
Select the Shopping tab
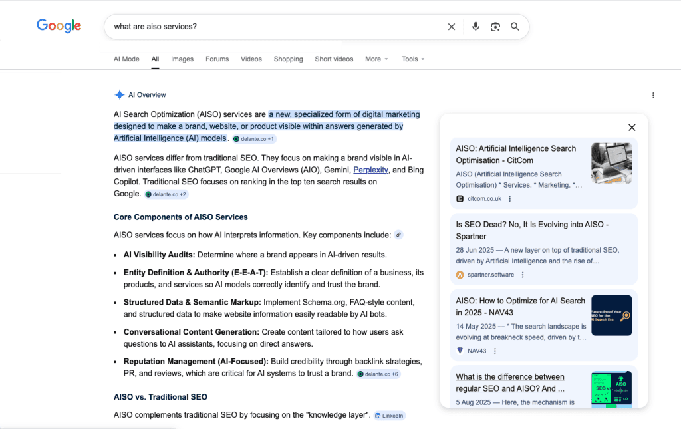[x=288, y=59]
